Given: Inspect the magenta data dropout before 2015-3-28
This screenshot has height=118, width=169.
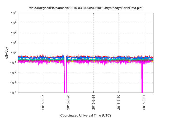Looking at the screenshot, I should click(x=65, y=77).
